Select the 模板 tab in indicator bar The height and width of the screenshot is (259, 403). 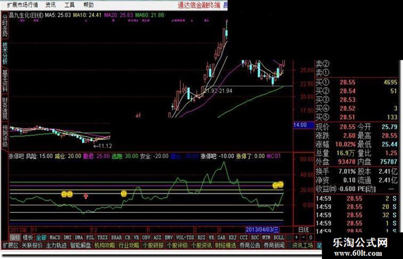28,237
